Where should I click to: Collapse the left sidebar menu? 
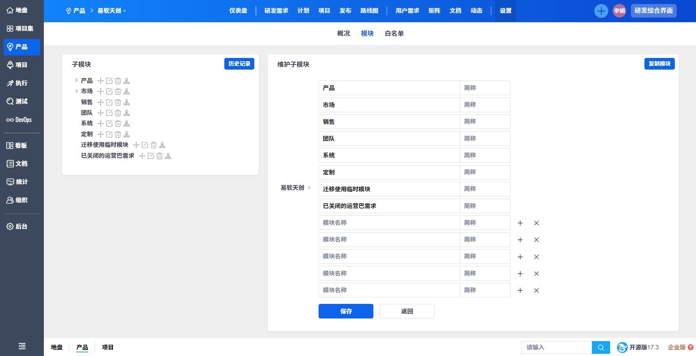coord(22,346)
